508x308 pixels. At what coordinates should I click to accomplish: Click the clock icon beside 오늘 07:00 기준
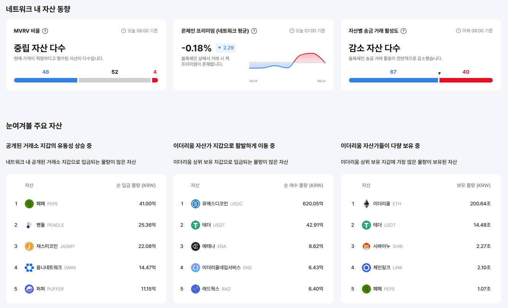[292, 31]
